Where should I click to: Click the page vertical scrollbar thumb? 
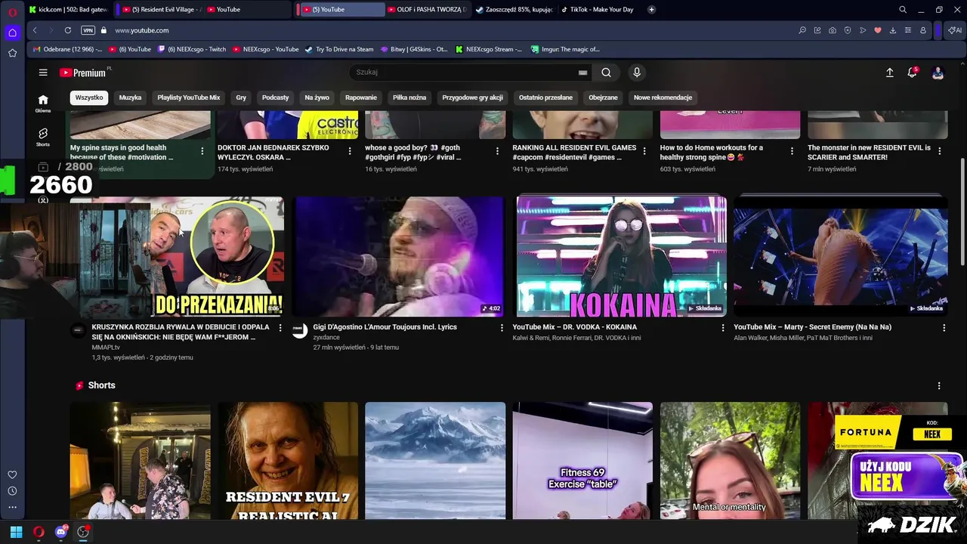click(x=962, y=212)
